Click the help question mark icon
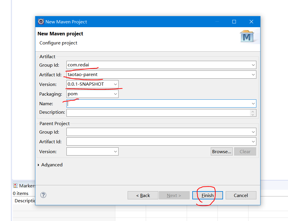The width and height of the screenshot is (288, 221). click(x=43, y=195)
